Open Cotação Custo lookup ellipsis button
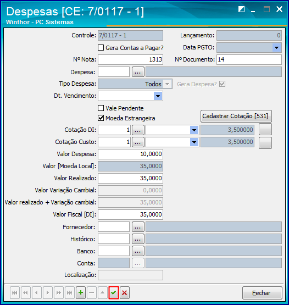The height and width of the screenshot is (305, 289). point(138,142)
